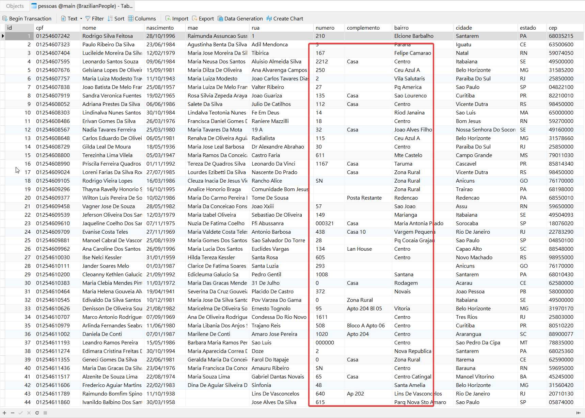Click the Begin Transaction icon
The image size is (585, 418).
[5, 18]
